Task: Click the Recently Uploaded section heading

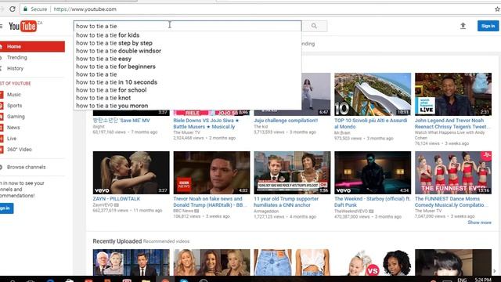Action: [117, 241]
